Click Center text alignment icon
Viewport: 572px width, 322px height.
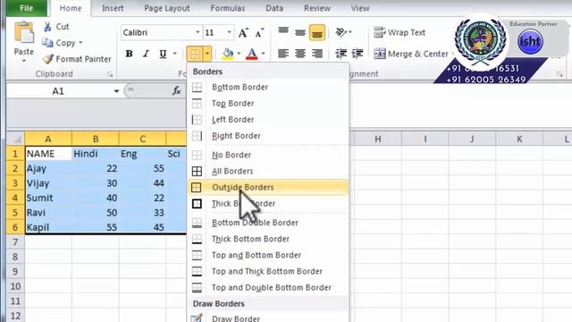click(300, 54)
